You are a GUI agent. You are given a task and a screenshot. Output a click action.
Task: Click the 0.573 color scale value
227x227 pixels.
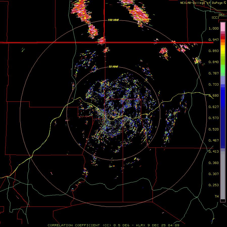pos(214,118)
